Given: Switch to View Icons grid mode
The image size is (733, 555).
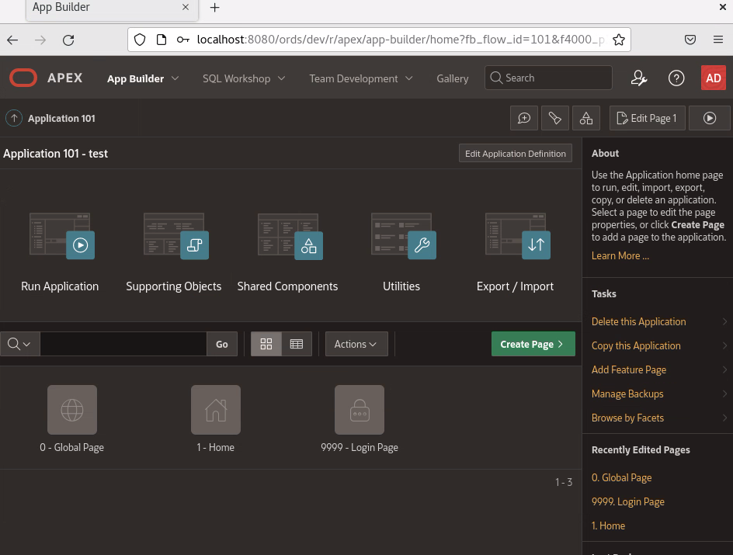Looking at the screenshot, I should 266,344.
